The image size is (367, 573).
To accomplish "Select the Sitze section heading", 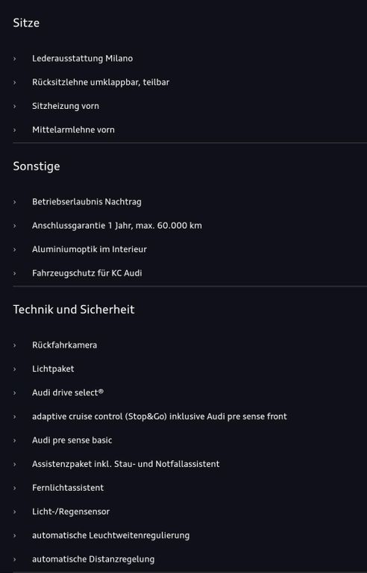I will 26,23.
